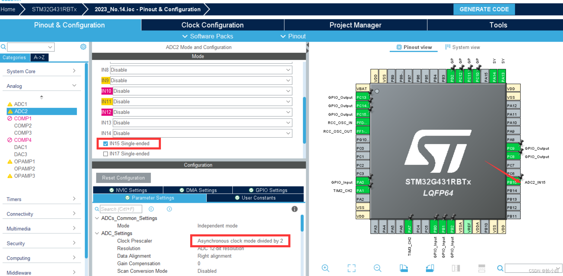Image resolution: width=563 pixels, height=276 pixels.
Task: Select ADC1 in the Analog list
Action: click(x=21, y=104)
